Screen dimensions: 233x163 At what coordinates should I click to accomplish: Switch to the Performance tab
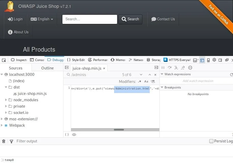tap(98, 60)
